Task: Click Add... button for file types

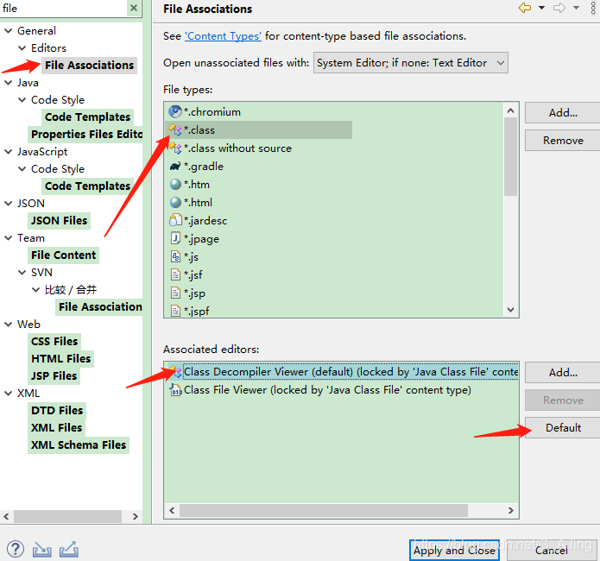Action: pos(563,112)
